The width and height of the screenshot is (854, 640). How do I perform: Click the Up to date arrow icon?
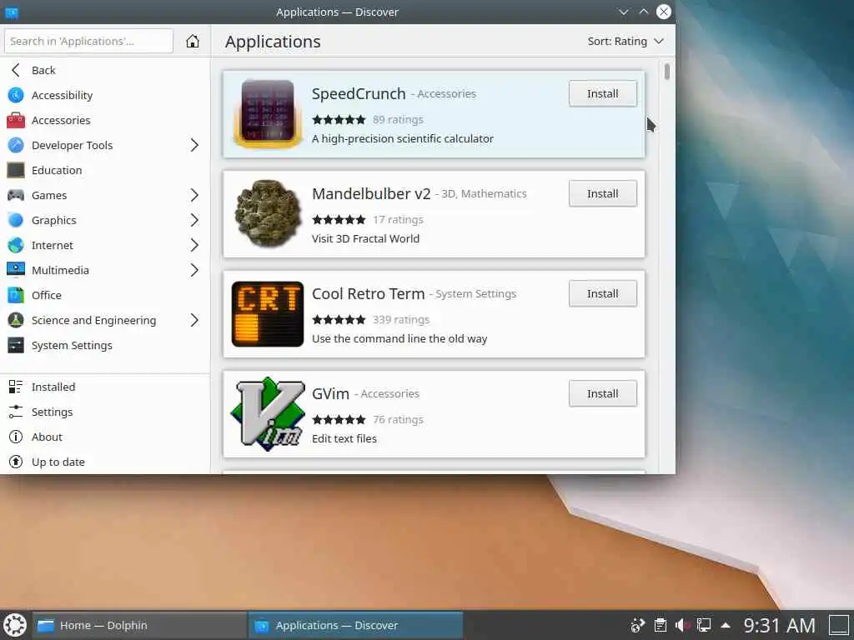pos(16,462)
